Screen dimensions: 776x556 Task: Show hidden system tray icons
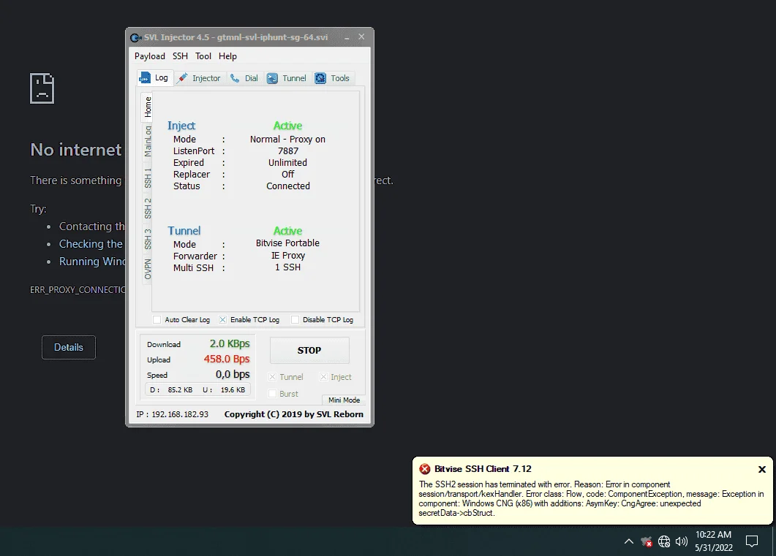(x=628, y=541)
